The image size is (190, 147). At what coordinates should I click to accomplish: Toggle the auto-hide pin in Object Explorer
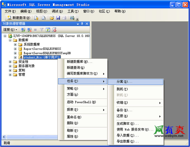pos(82,24)
